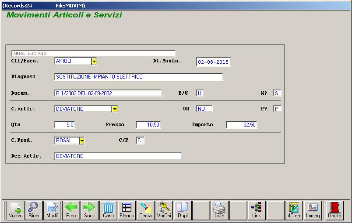Launch the Cerca flashlight search
Screen dimensions: 352x223
click(x=145, y=210)
